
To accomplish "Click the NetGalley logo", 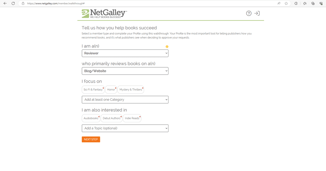I will [x=104, y=14].
